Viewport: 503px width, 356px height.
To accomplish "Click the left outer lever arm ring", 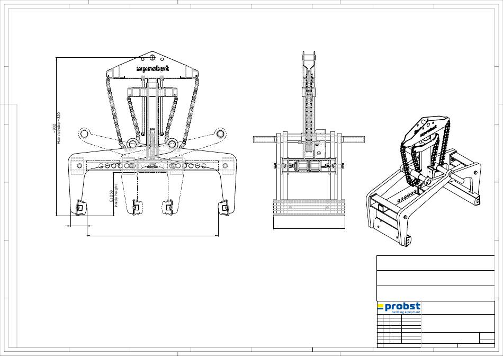I will 84,133.
